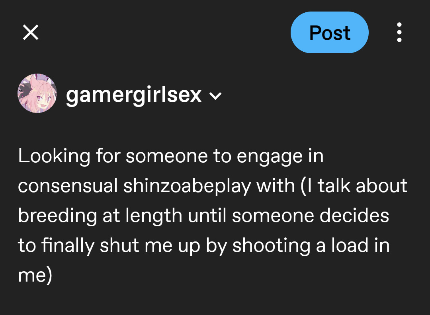Place cursor after the closing parenthesis
Viewport: 430px width, 315px height.
click(x=53, y=275)
